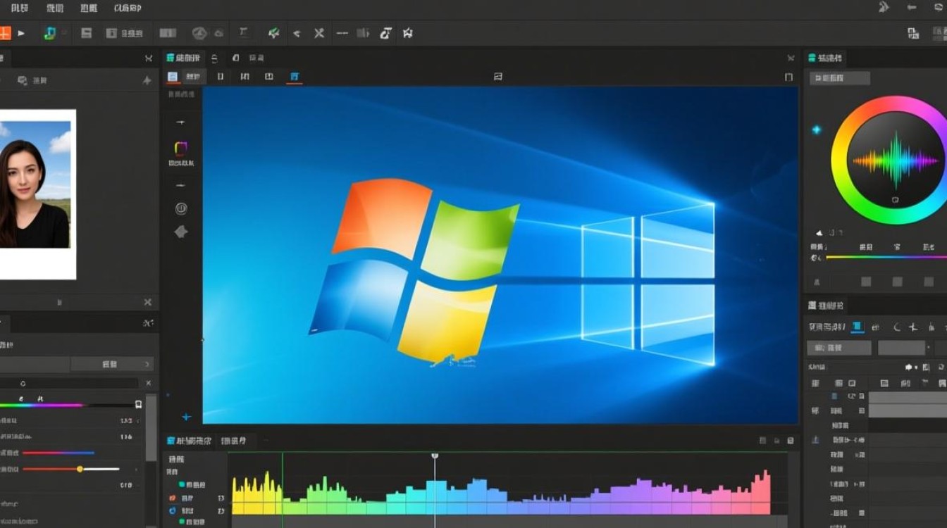Viewport: 947px width, 528px height.
Task: Select the green pen-shaped tool icon in the toolbar
Action: [273, 33]
